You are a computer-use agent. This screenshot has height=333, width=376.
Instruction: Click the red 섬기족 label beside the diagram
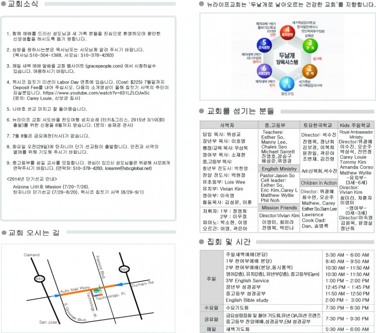click(x=317, y=59)
